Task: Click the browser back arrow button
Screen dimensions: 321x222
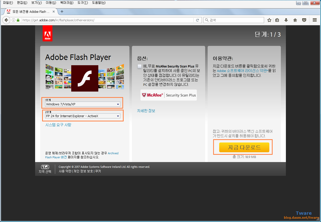Action: pyautogui.click(x=6, y=20)
